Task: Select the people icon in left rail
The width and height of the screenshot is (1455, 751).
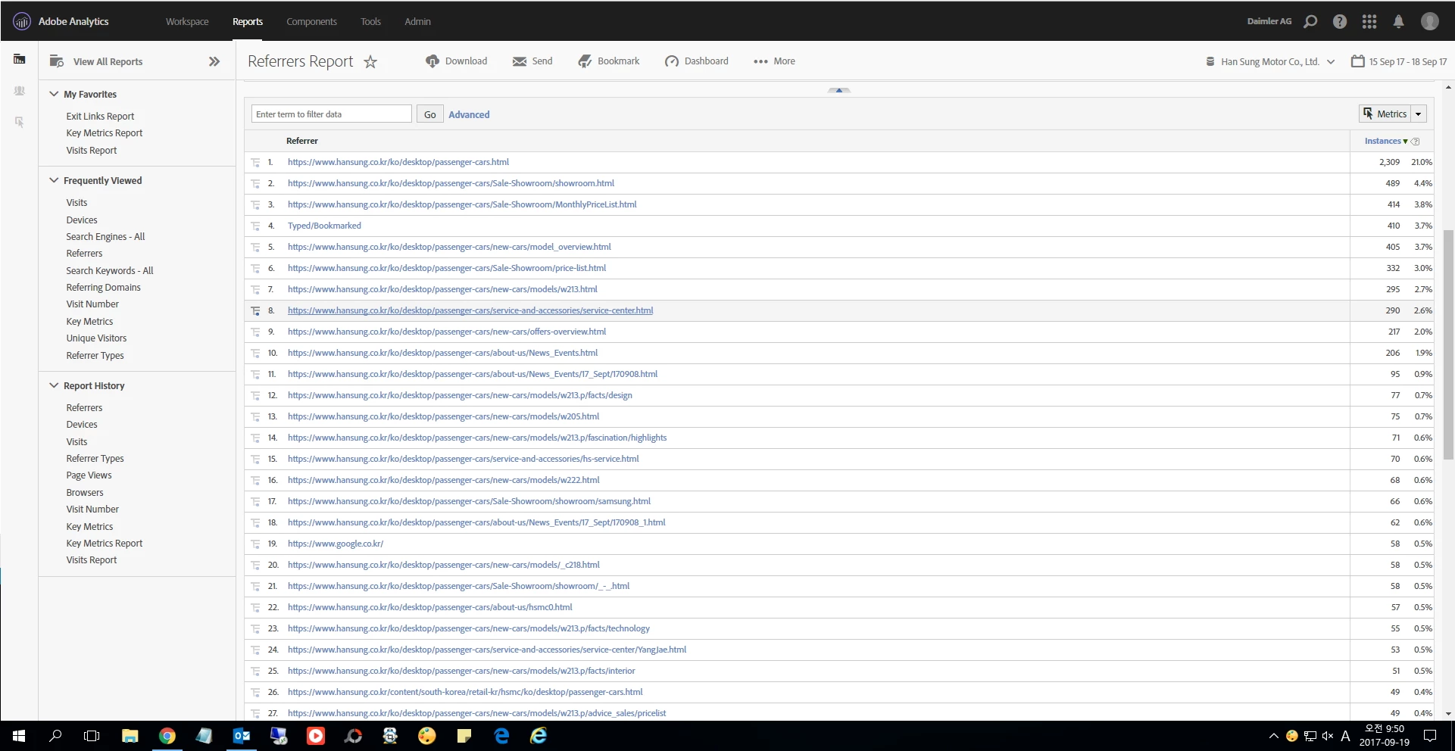Action: point(20,91)
